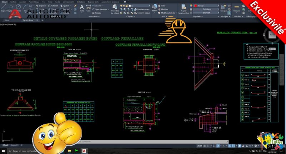Expand the Bloc panel
Screen dimensions: 286x154
click(x=164, y=16)
